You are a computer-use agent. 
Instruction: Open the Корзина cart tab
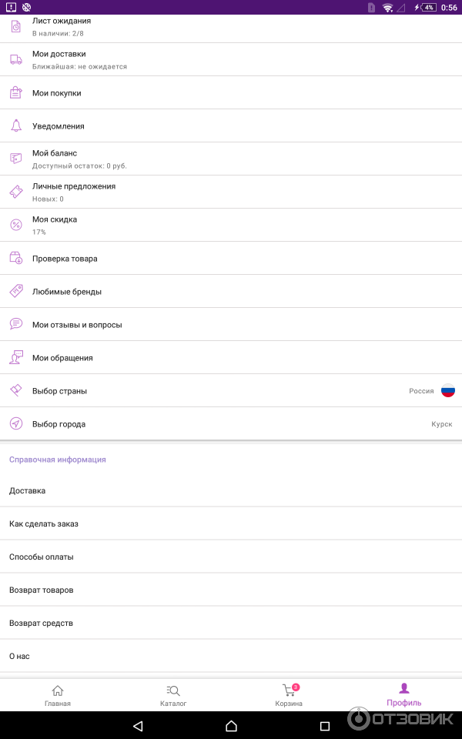click(289, 695)
